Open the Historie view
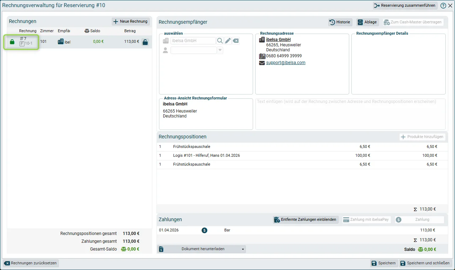Screen dimensions: 455x270 pyautogui.click(x=340, y=22)
